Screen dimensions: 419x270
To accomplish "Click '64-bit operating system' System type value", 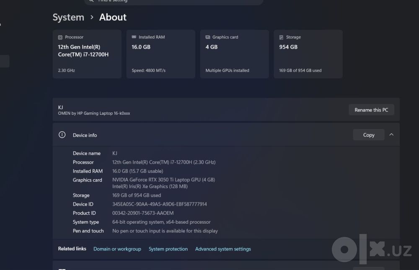I will [161, 222].
